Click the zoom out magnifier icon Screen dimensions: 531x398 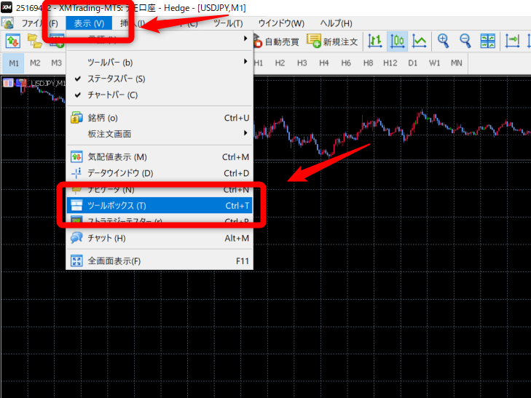(465, 41)
